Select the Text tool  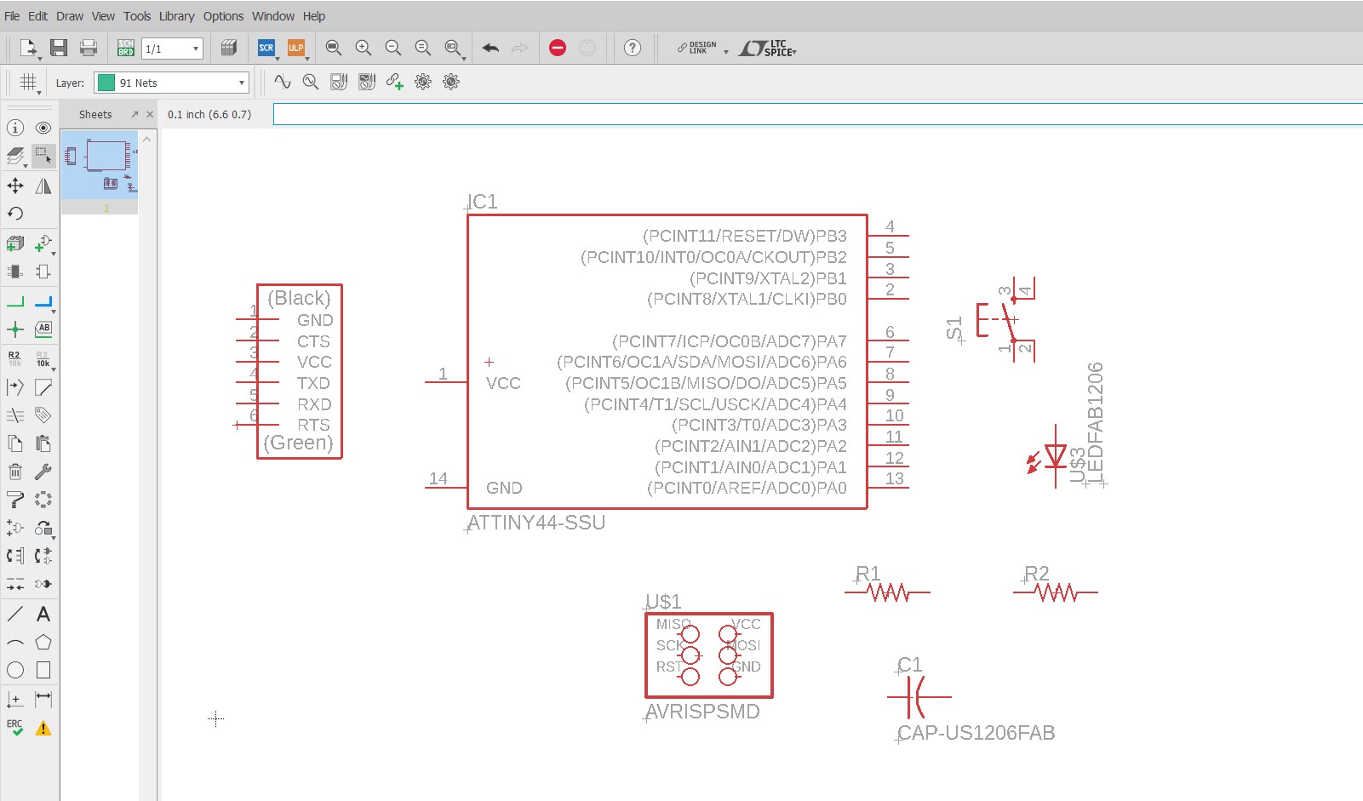43,615
